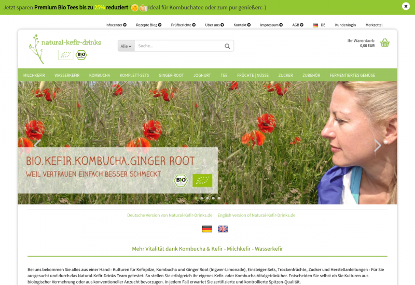Open the Fermentiertes Gemüse category
The height and width of the screenshot is (285, 415).
point(352,75)
